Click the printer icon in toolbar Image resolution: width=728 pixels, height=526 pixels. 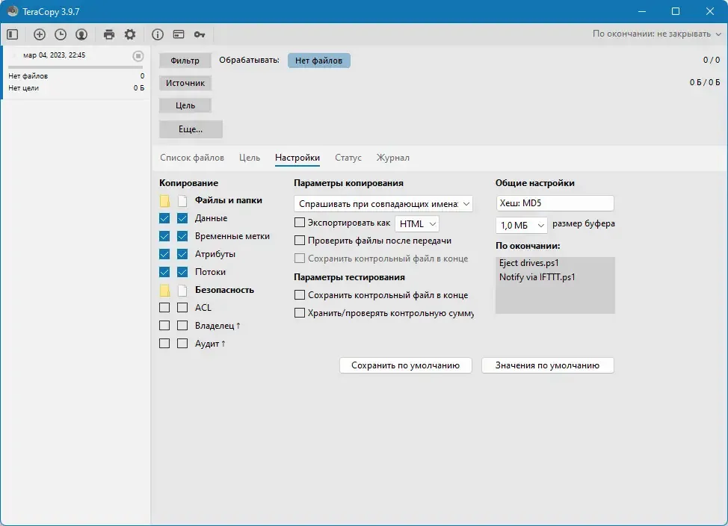click(109, 34)
